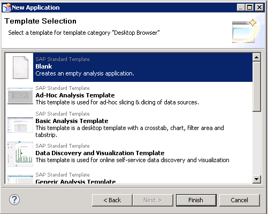This screenshot has width=268, height=214.
Task: Click the template list scrollbar thumb
Action: [257, 87]
